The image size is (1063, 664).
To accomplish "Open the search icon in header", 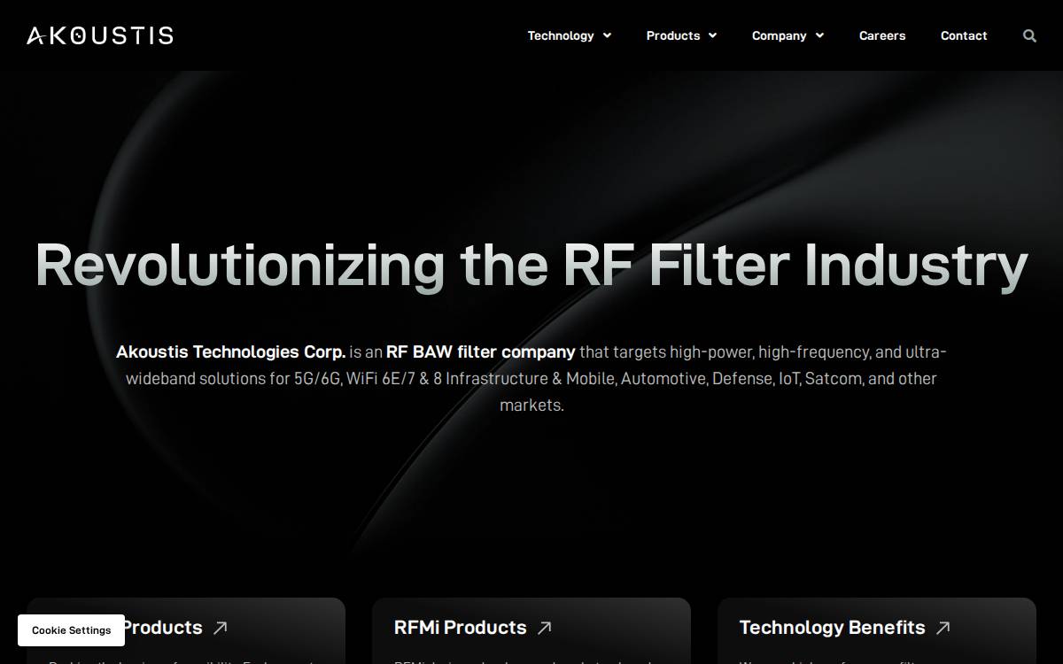I will pos(1029,35).
